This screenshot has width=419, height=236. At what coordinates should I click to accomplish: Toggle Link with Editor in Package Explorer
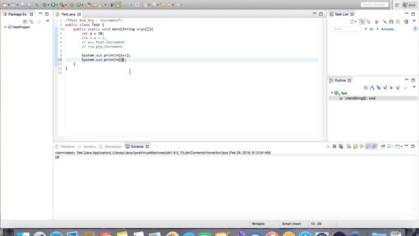(31, 22)
